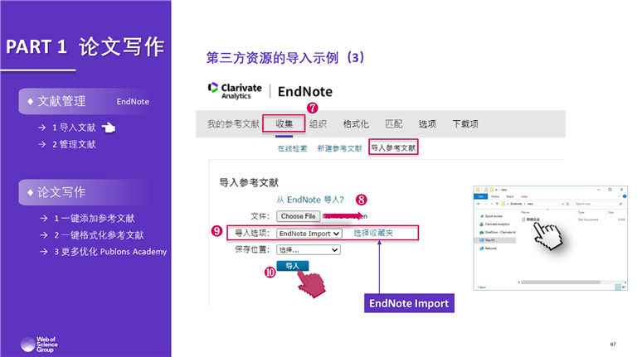The height and width of the screenshot is (357, 637).
Task: Click the 新建参考文献 sub-link
Action: pos(339,148)
